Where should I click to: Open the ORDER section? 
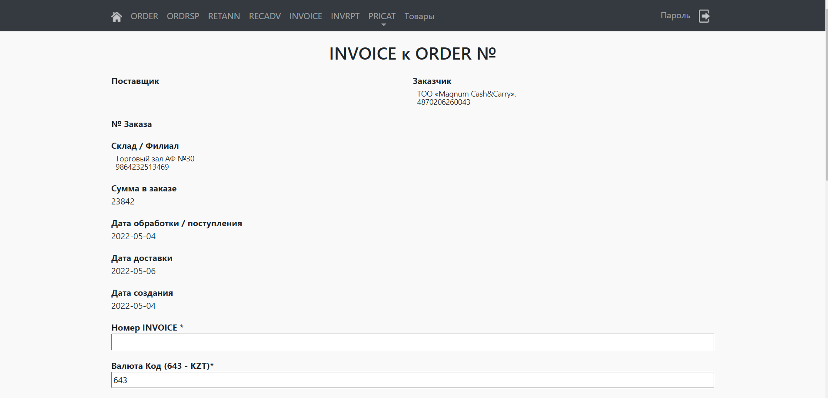click(144, 16)
